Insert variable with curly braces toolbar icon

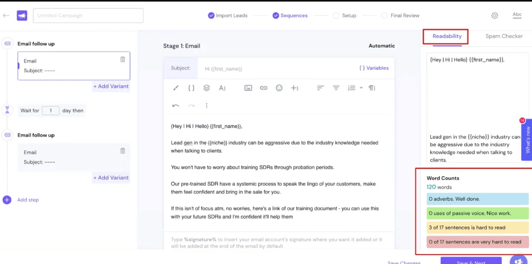tap(191, 88)
